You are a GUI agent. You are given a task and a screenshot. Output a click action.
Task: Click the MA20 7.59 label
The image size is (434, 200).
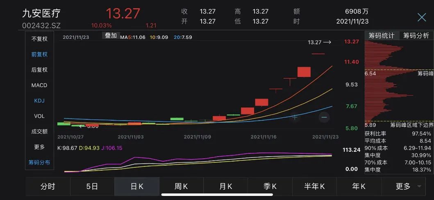point(183,37)
